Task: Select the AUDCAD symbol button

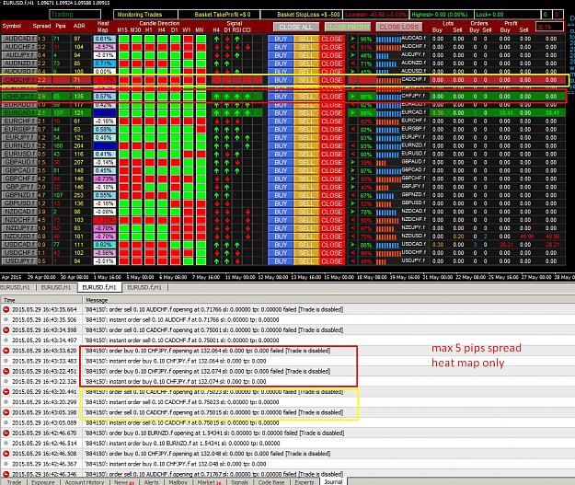Action: tap(19, 39)
